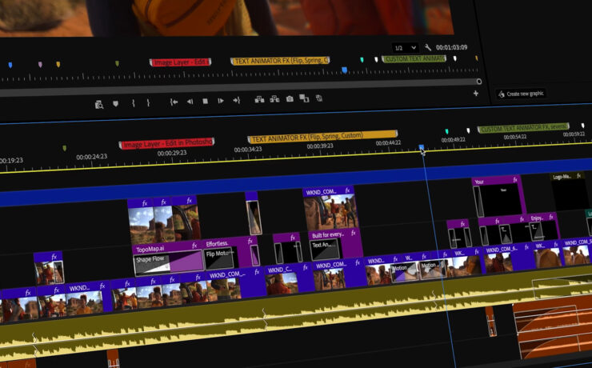The width and height of the screenshot is (592, 368).
Task: Click the Export Frame camera icon
Action: point(290,99)
